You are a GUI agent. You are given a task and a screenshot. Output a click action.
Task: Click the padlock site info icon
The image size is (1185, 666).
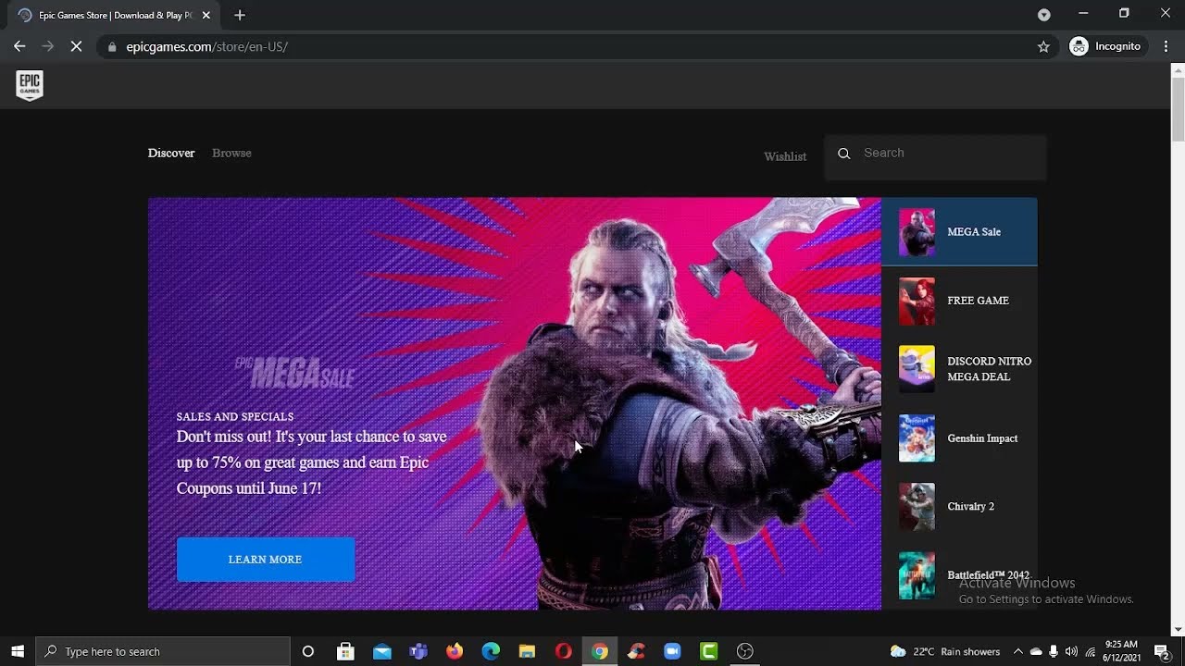111,46
